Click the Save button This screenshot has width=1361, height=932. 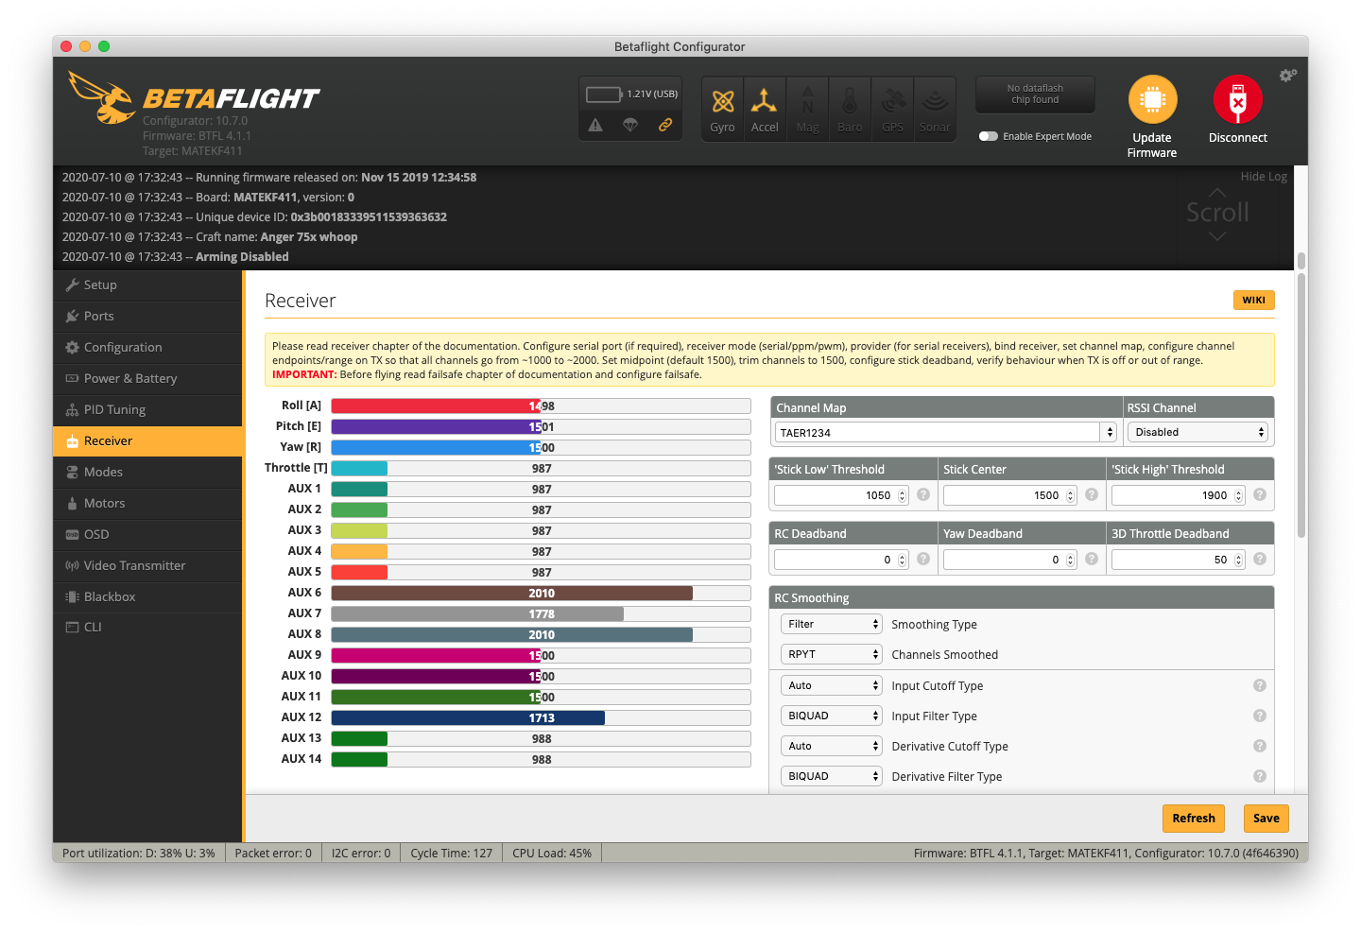[x=1266, y=819]
